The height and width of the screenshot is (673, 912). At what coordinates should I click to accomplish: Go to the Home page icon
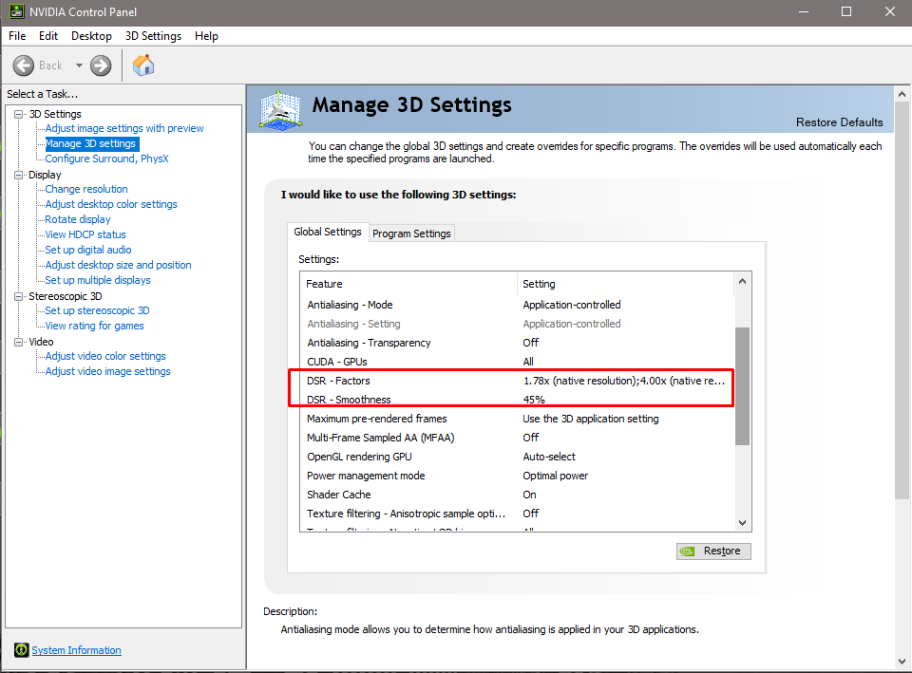(x=143, y=65)
